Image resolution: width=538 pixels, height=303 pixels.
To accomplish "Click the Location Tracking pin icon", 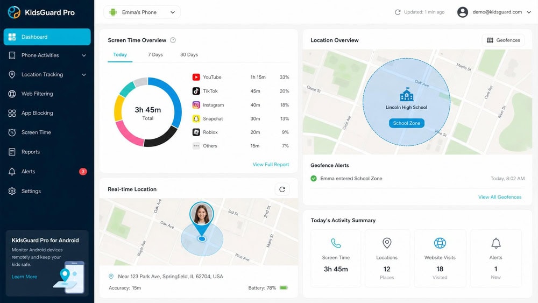I will tap(12, 74).
